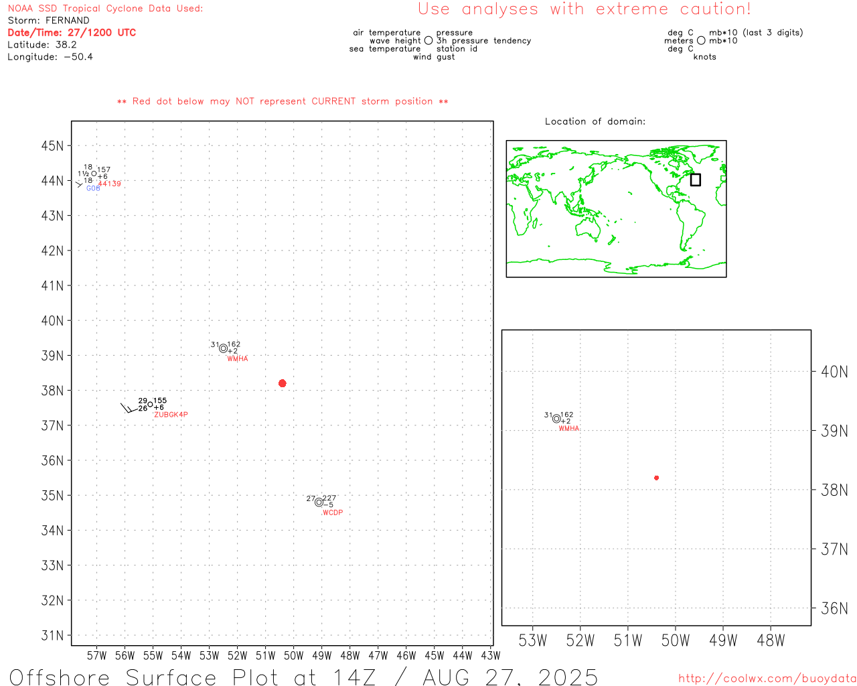Click the 'station id' legend label

click(x=457, y=49)
